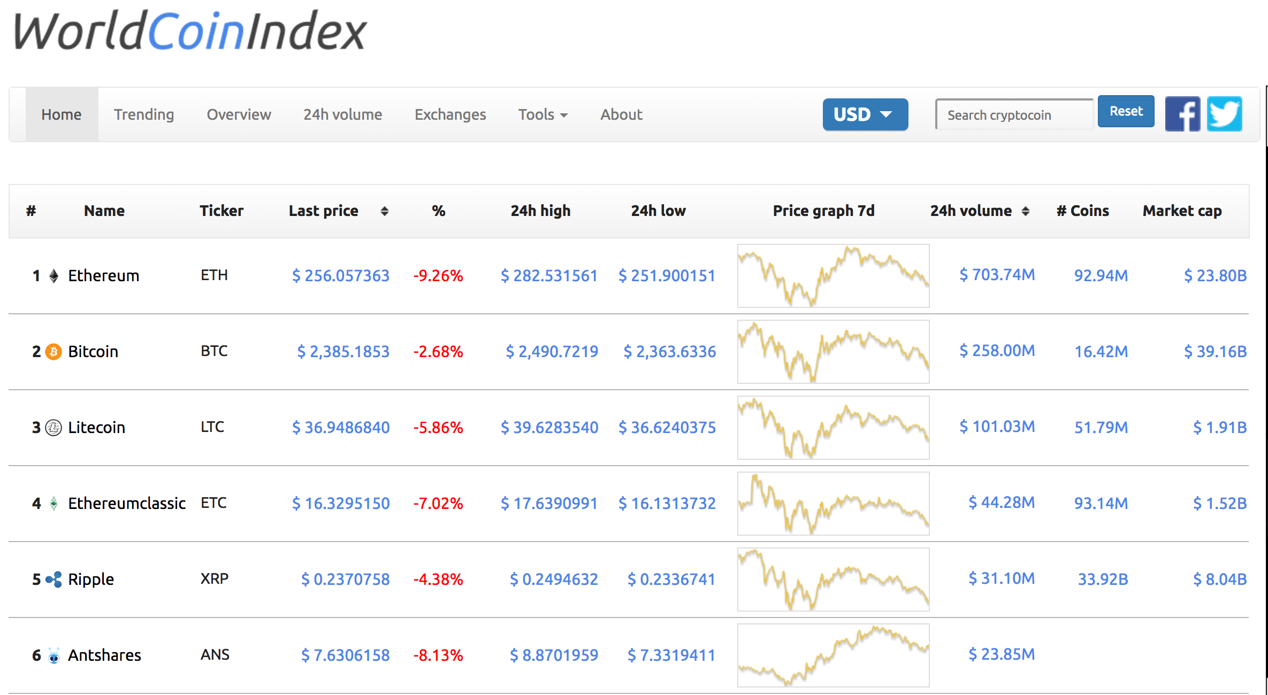Click Ethereum 24h volume $ 703.74M

point(997,275)
